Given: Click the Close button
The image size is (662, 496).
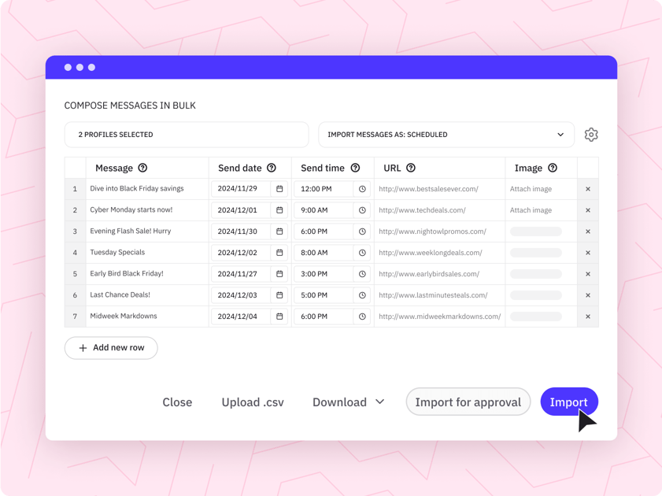Looking at the screenshot, I should (177, 402).
